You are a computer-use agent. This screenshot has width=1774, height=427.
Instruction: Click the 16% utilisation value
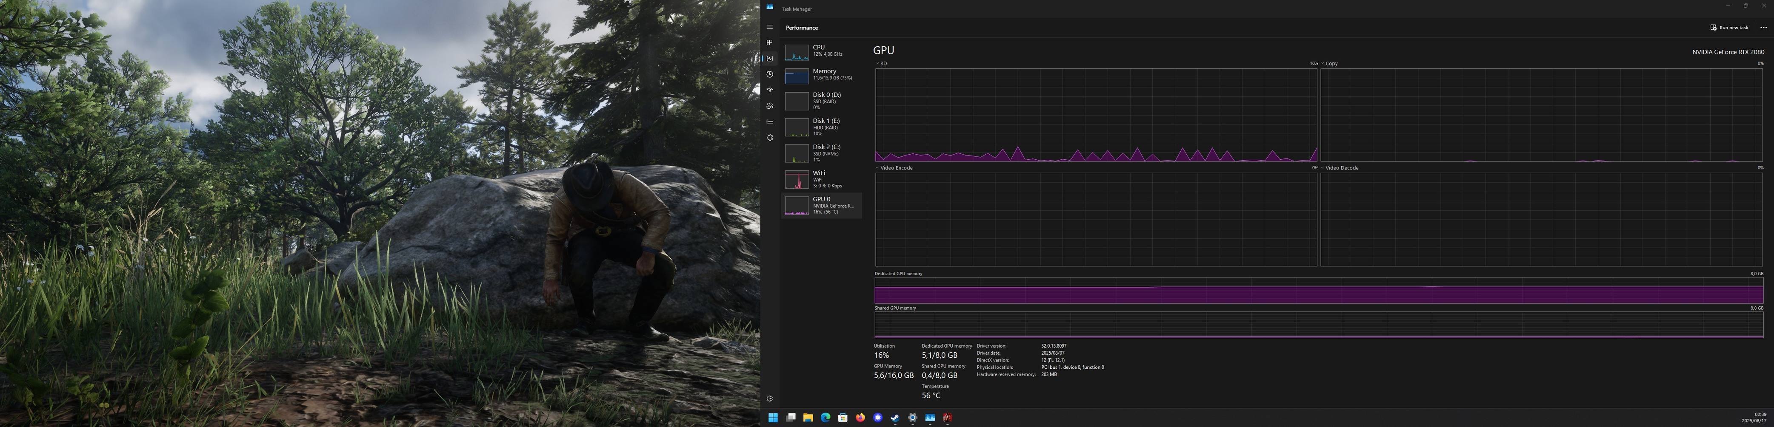click(882, 356)
